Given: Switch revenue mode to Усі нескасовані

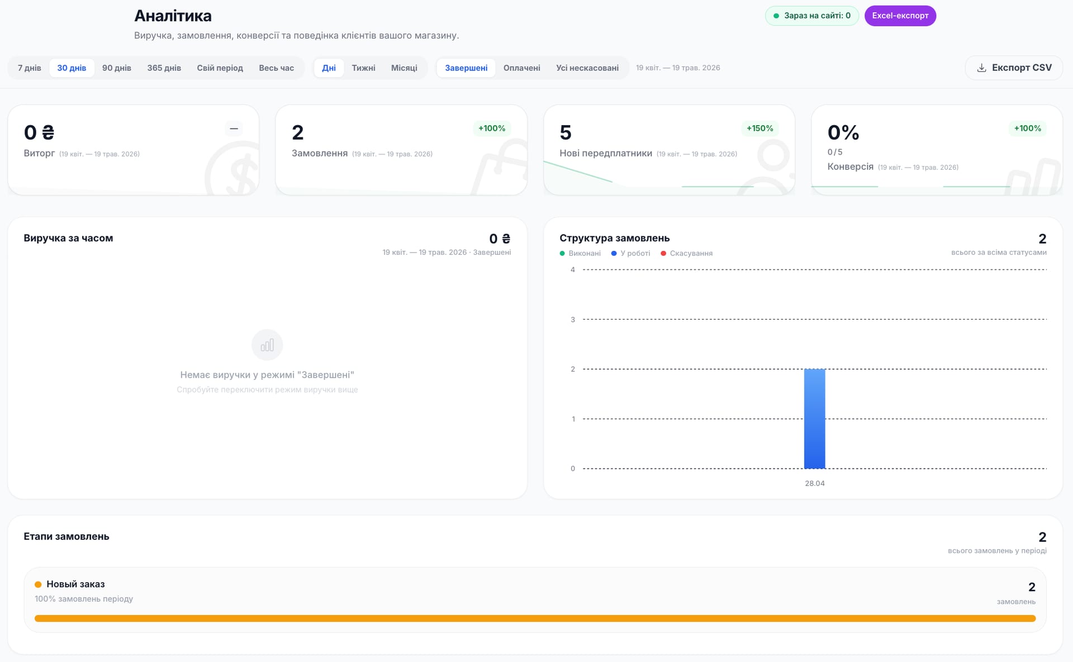Looking at the screenshot, I should click(587, 68).
